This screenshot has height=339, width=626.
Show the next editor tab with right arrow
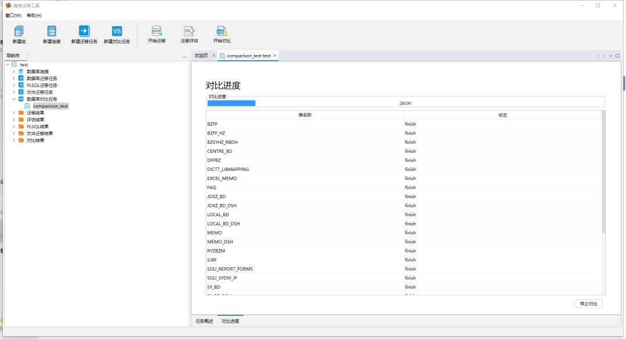603,56
